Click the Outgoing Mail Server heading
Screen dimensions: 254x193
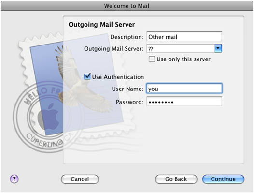(x=102, y=25)
